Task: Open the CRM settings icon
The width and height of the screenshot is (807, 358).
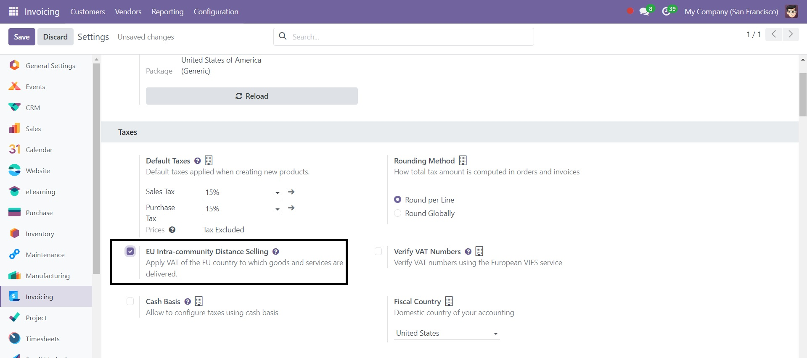Action: 14,107
